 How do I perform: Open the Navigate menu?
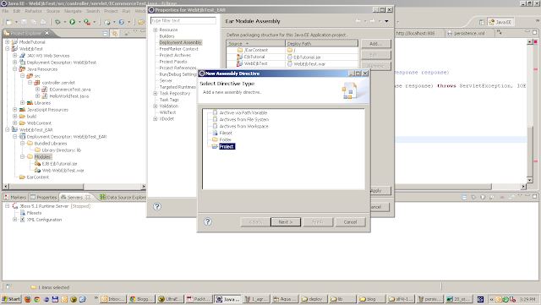click(74, 11)
